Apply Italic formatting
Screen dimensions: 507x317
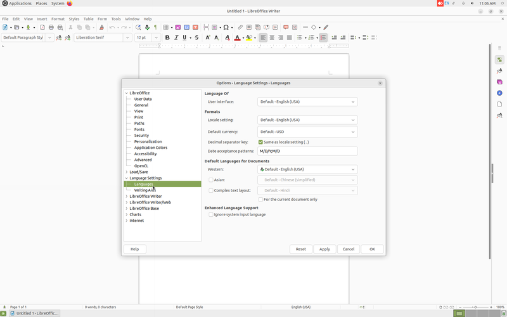tap(176, 37)
